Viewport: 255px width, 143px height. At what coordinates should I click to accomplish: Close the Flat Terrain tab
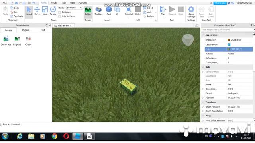[x=71, y=25]
